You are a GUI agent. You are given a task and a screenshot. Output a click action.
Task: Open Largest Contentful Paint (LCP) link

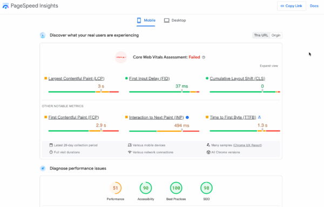click(x=76, y=78)
